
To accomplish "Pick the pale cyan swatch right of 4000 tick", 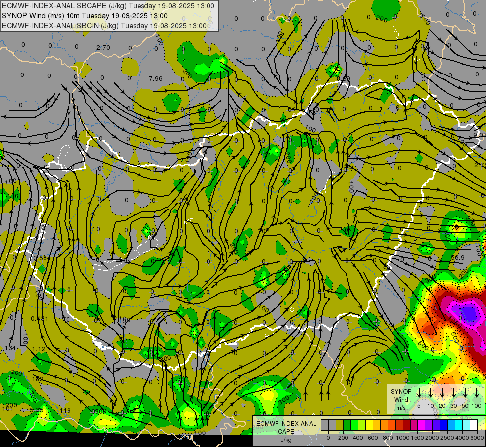I will [x=467, y=425].
